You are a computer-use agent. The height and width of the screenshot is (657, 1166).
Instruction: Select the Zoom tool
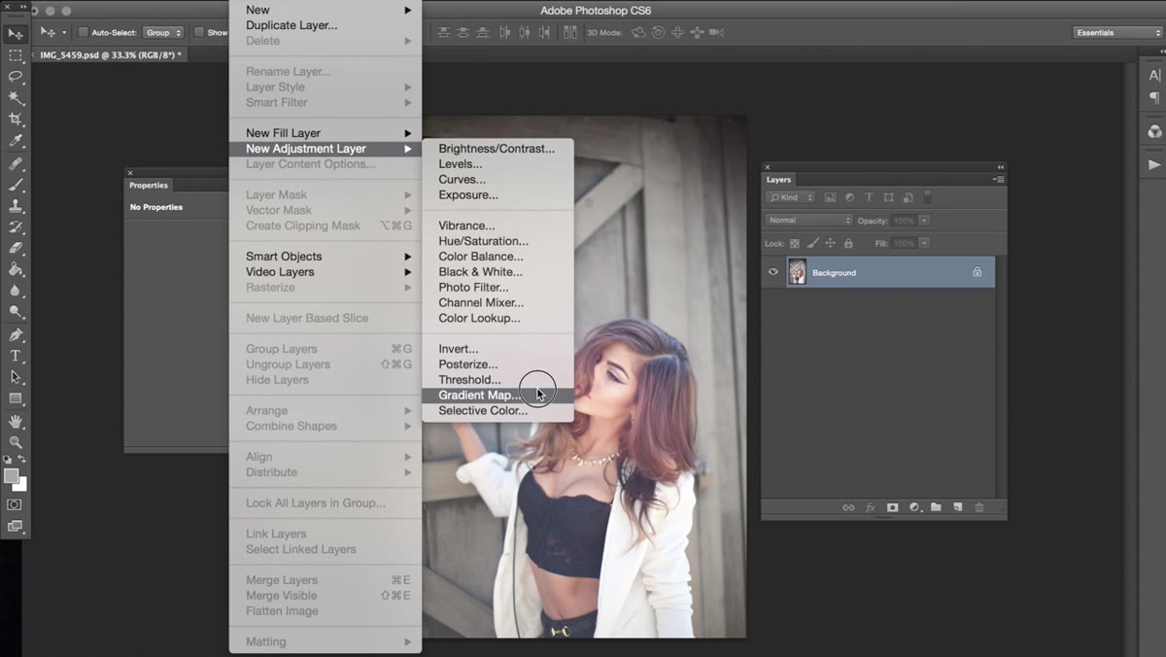pos(15,443)
